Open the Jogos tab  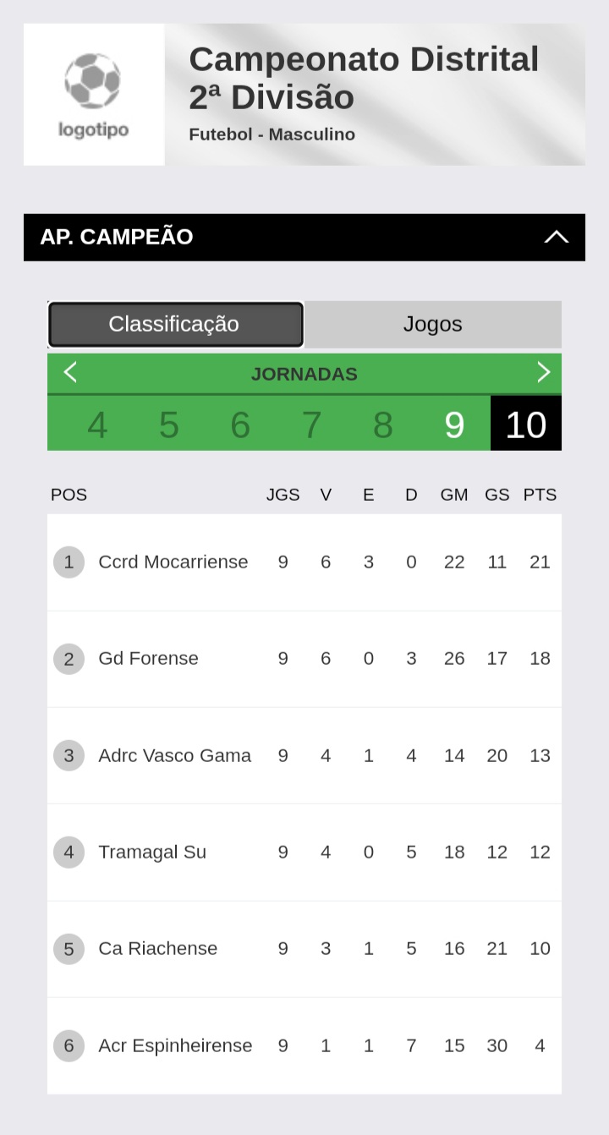[432, 325]
